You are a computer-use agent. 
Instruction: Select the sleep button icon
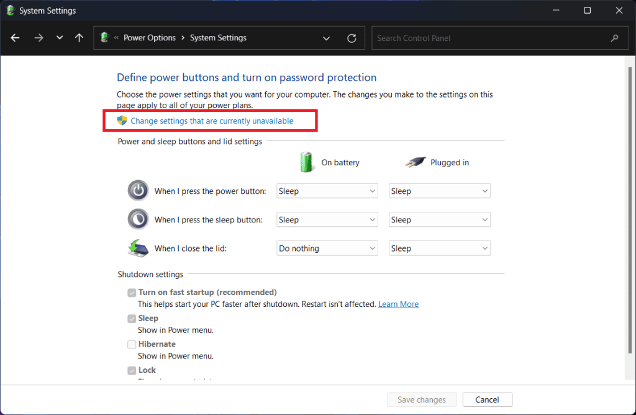[x=138, y=219]
